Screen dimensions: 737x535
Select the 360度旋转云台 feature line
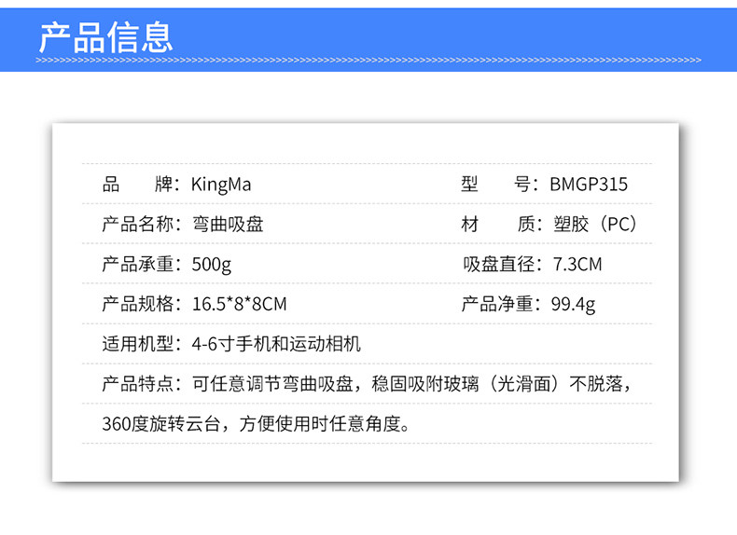[x=257, y=424]
